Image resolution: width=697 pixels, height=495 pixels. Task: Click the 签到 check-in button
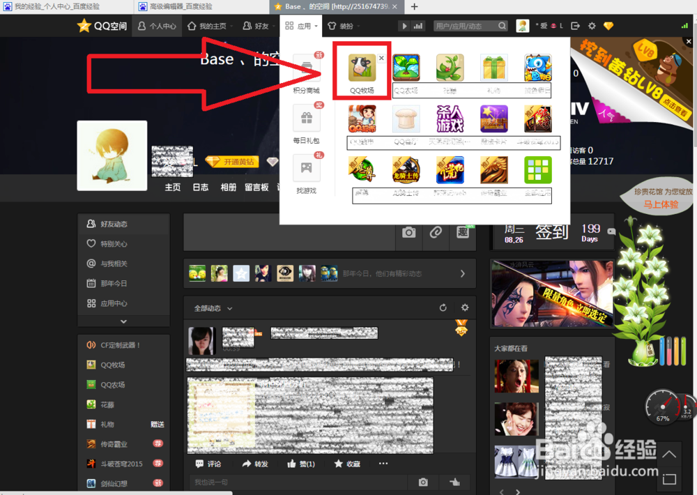pos(551,232)
